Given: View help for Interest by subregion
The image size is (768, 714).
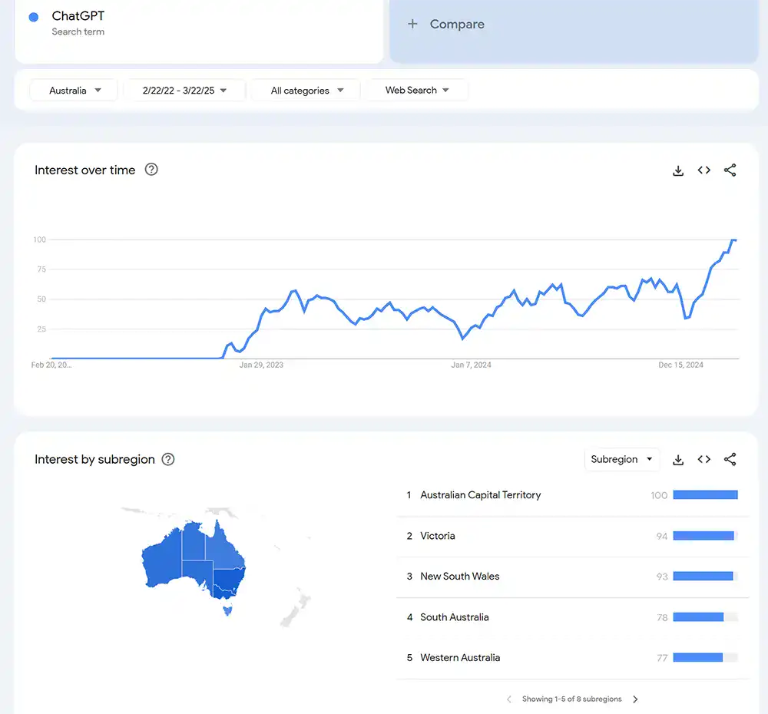Looking at the screenshot, I should tap(167, 459).
